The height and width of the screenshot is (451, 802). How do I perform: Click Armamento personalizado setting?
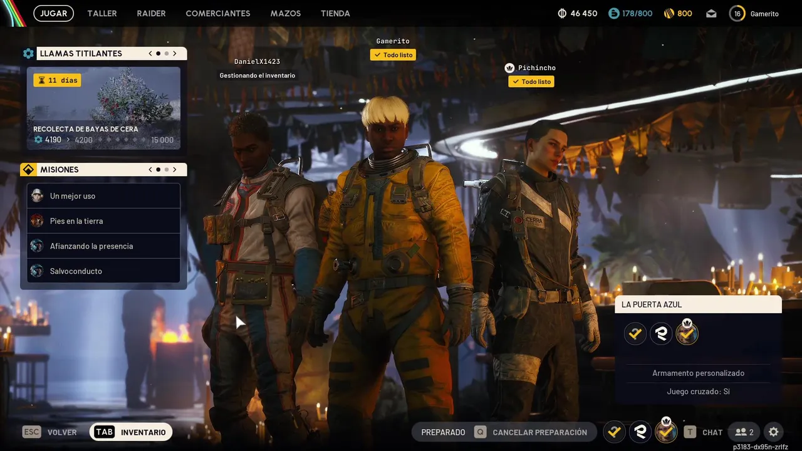(699, 373)
